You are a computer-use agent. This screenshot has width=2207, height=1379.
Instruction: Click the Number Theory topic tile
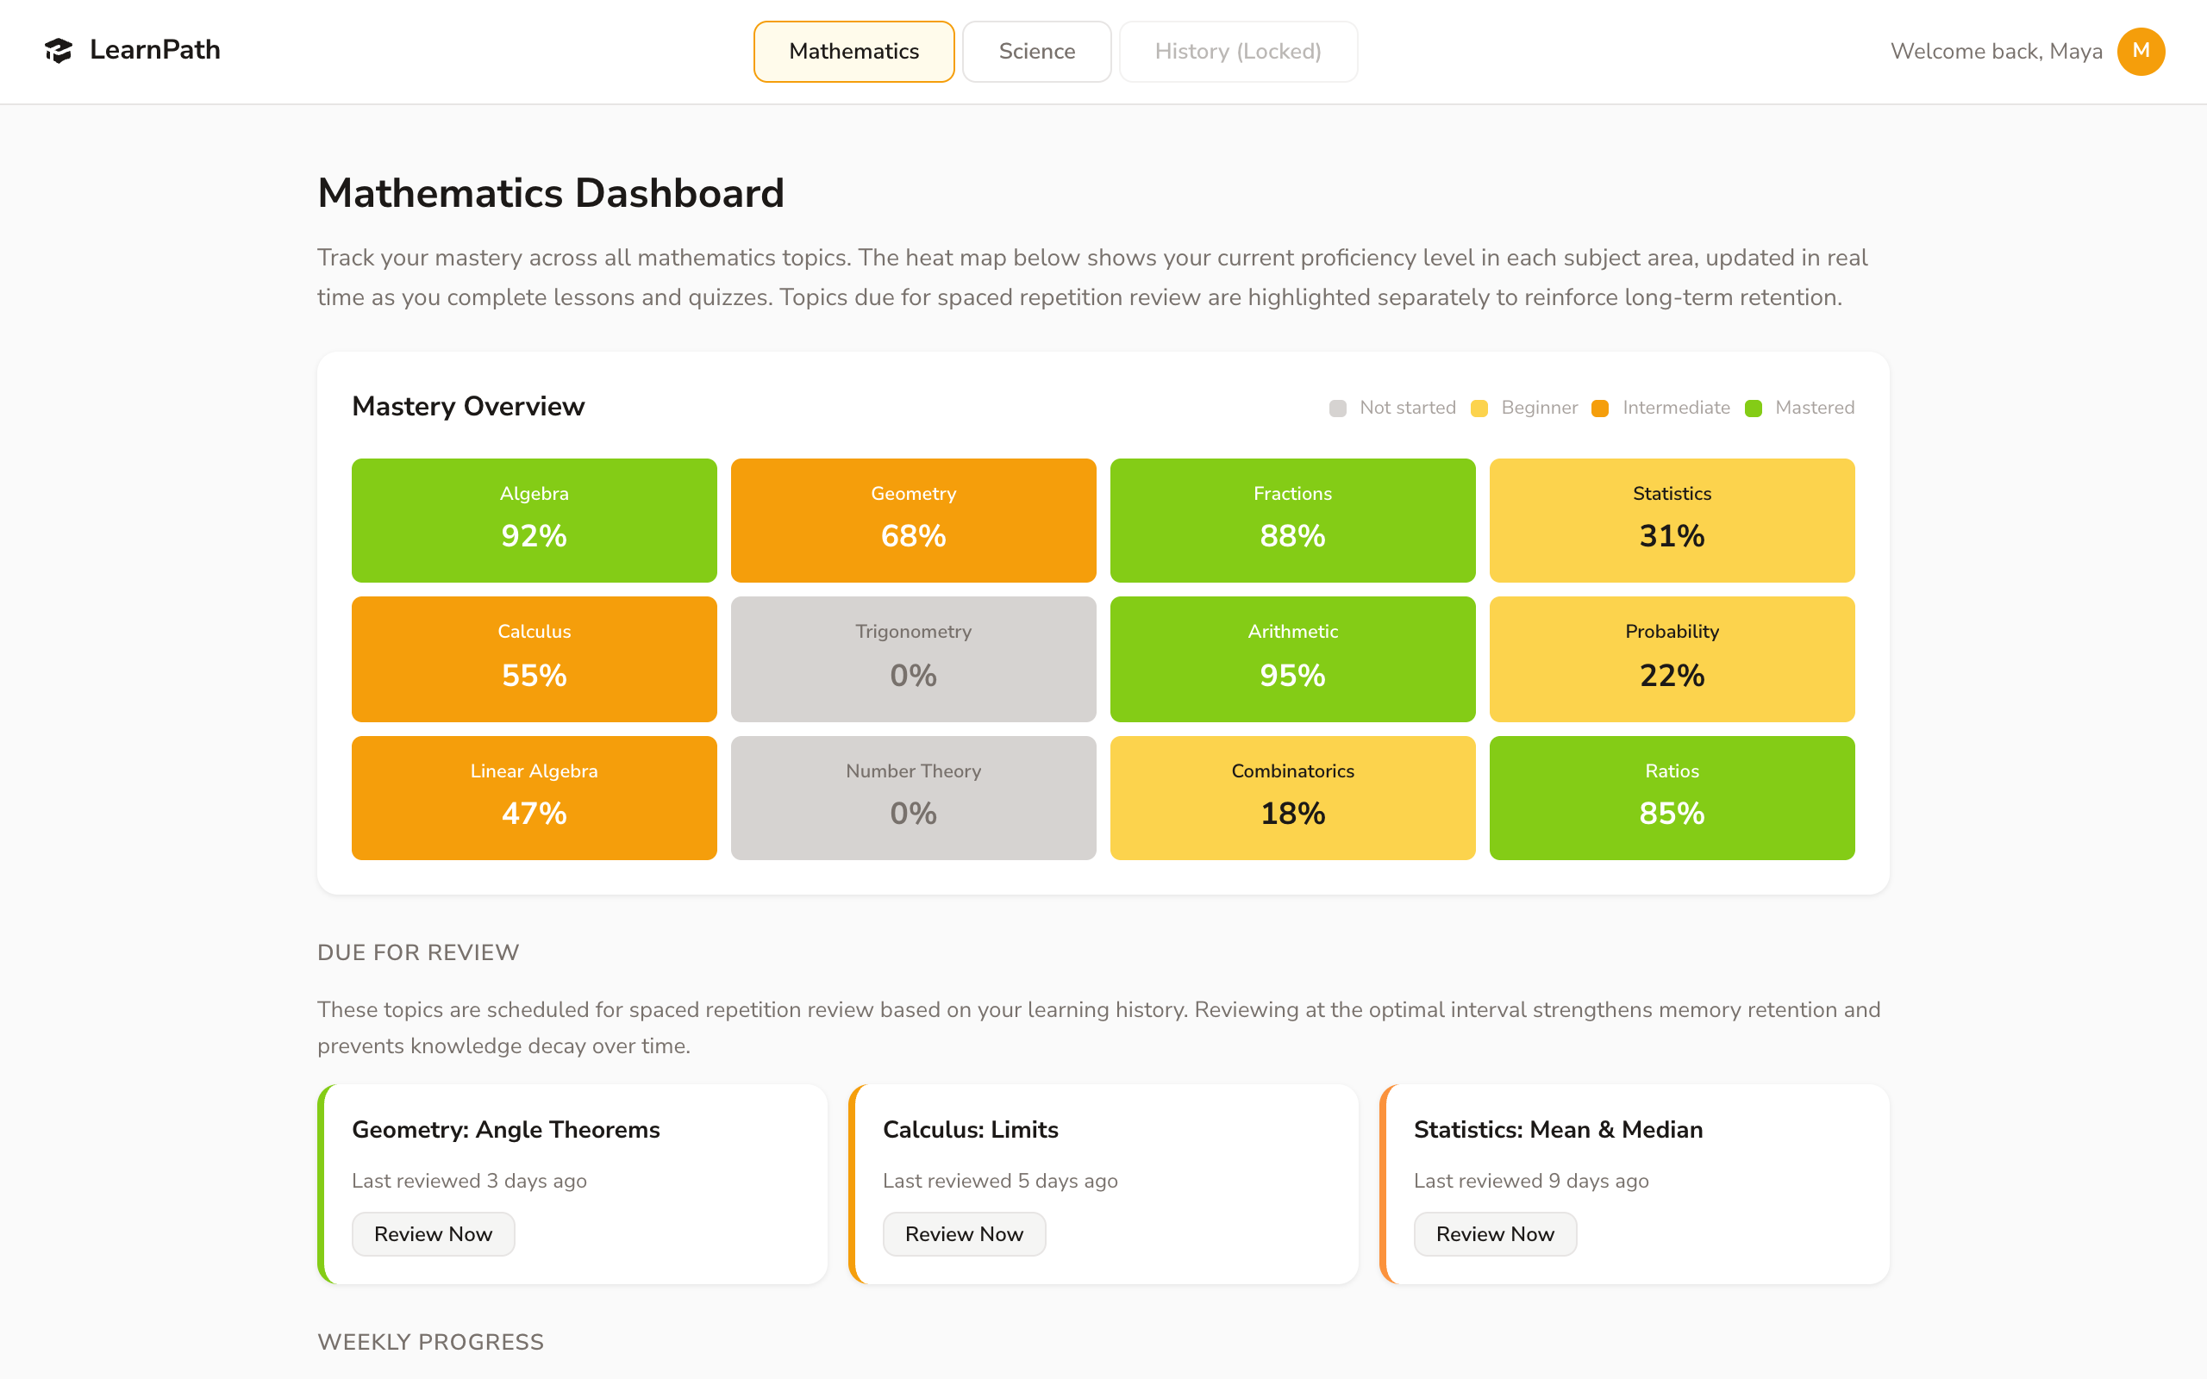(x=913, y=797)
